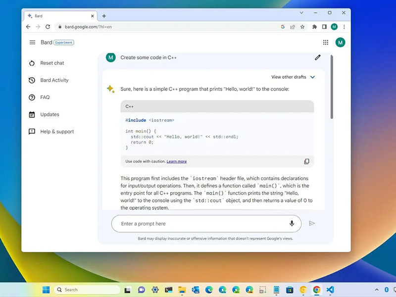Select the Bard browser tab
Viewport: 396px width, 297px height.
click(60, 16)
